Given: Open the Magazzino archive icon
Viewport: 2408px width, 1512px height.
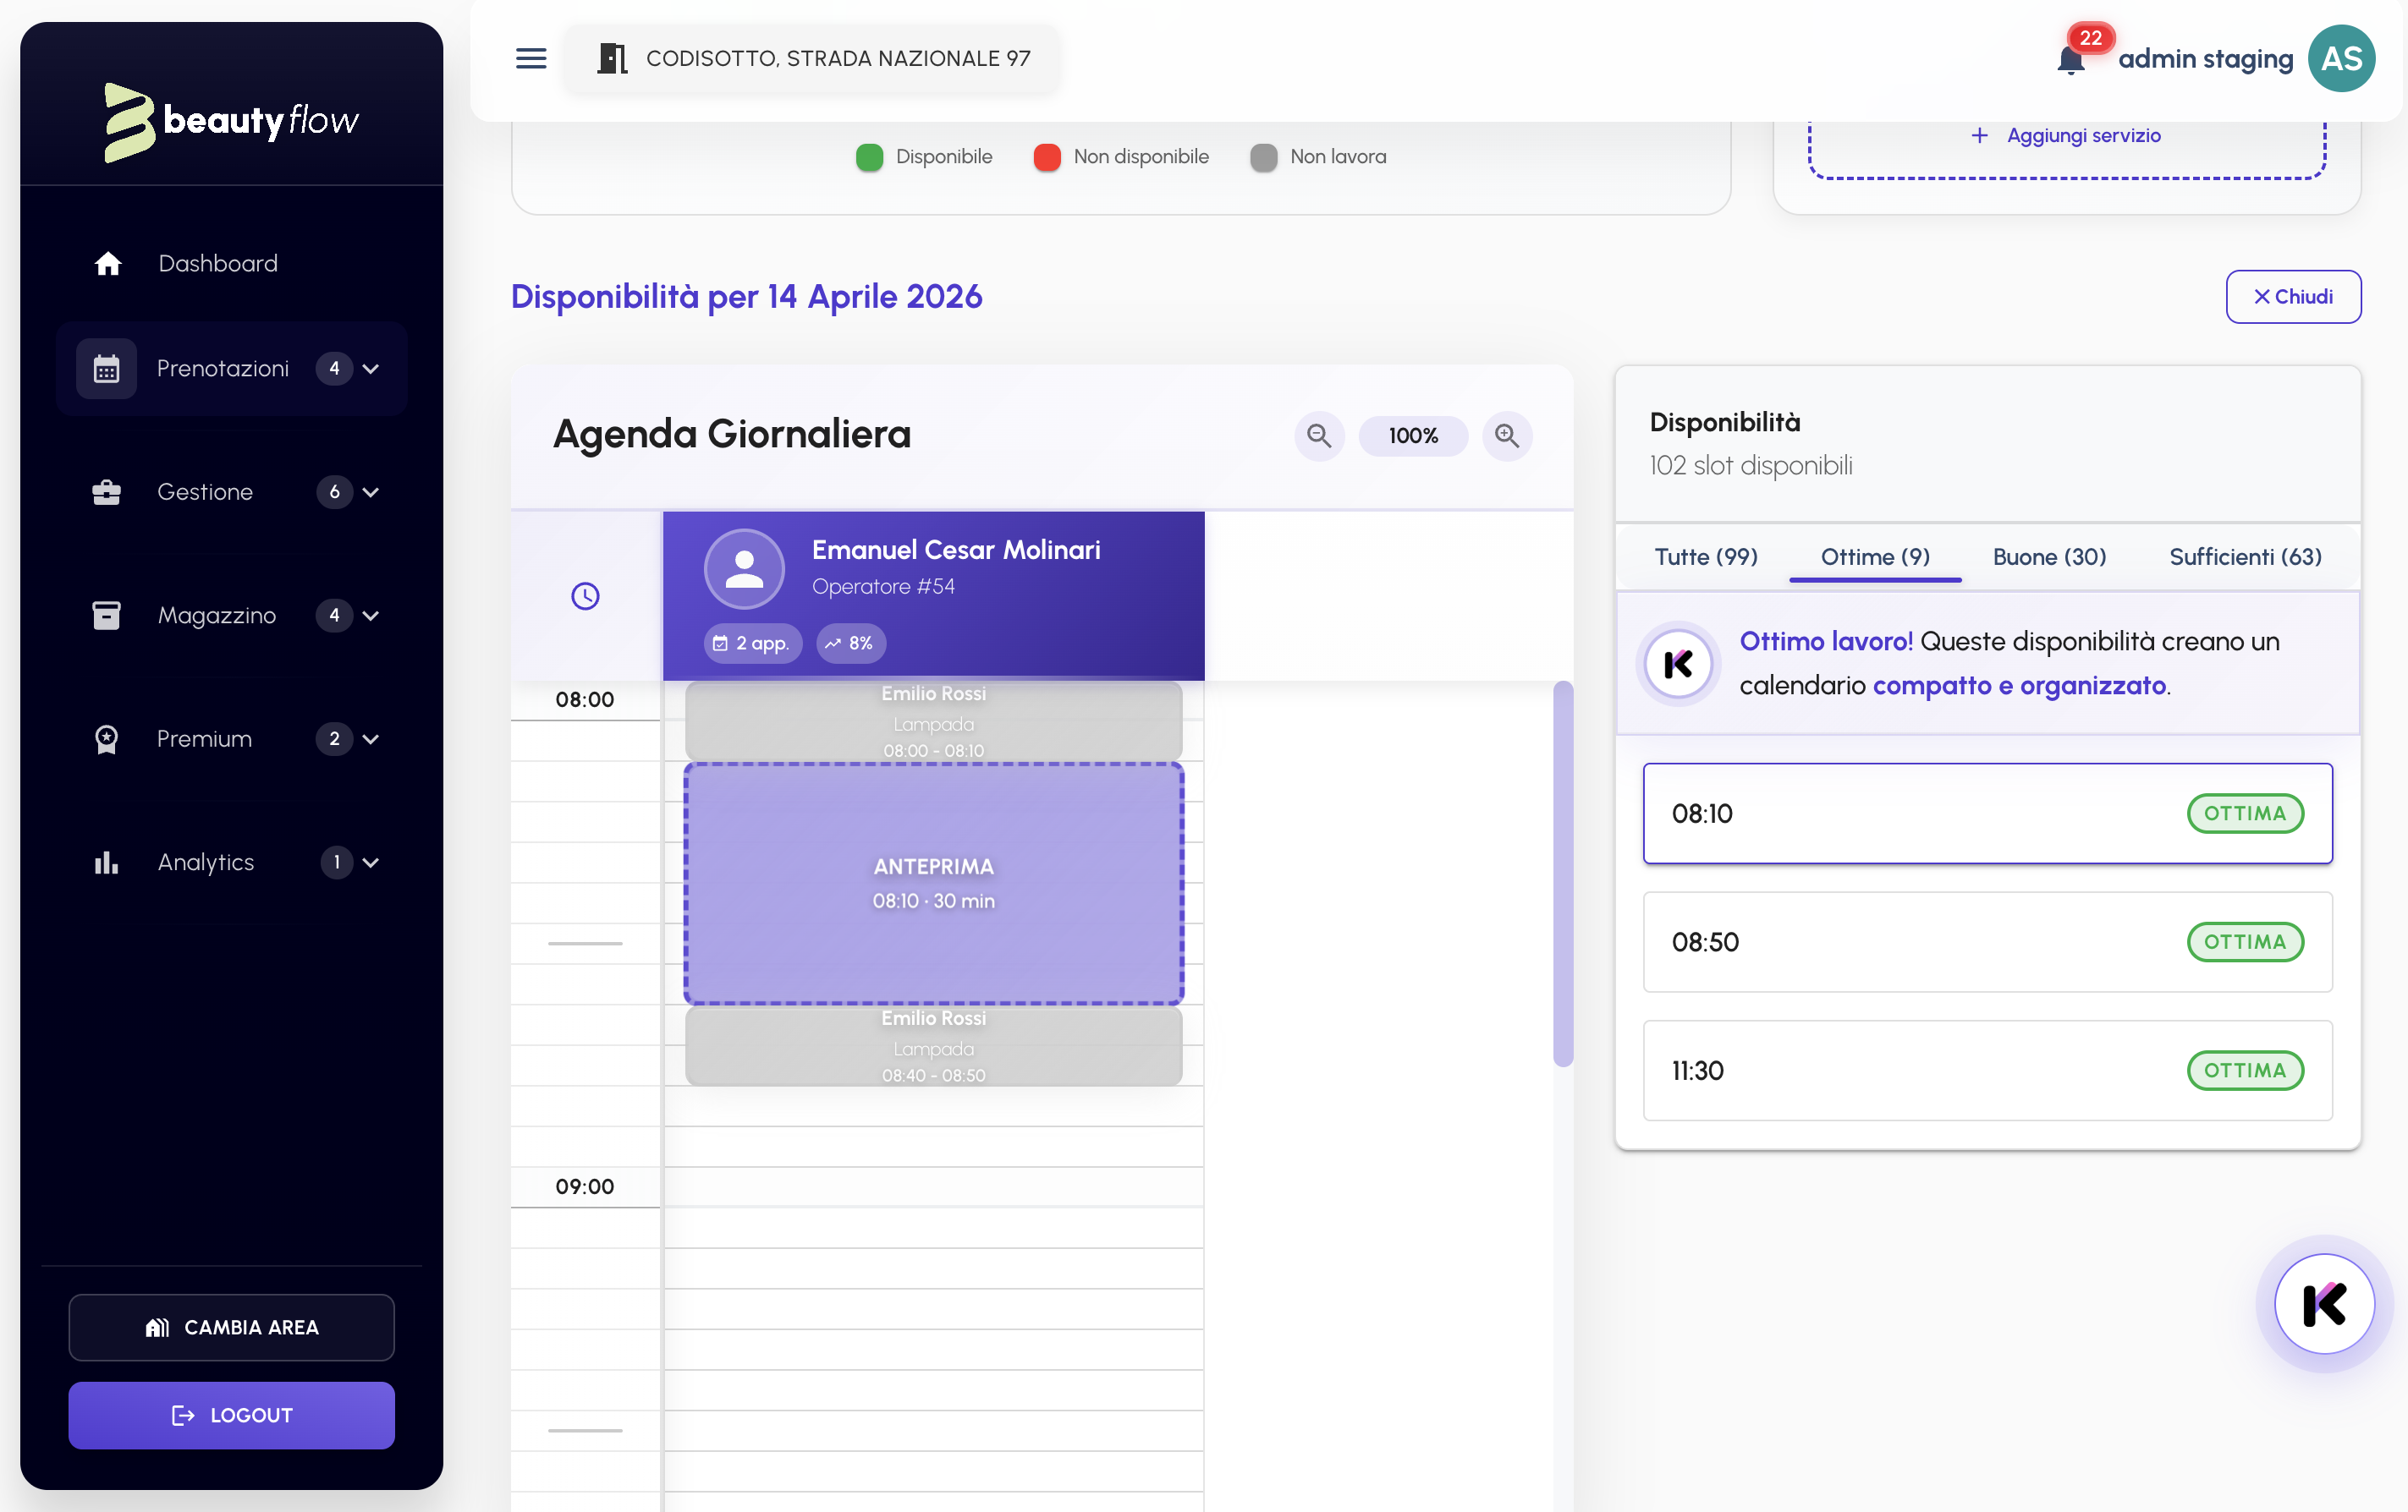Looking at the screenshot, I should tap(105, 616).
